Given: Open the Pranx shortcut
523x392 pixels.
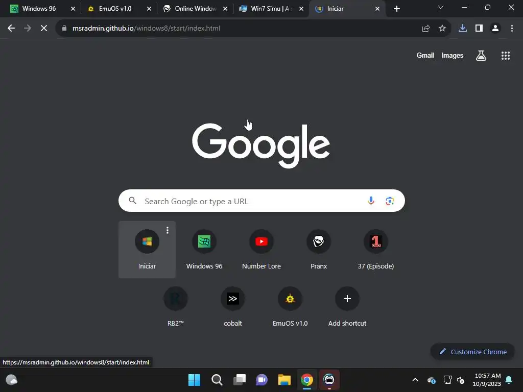Looking at the screenshot, I should (319, 249).
